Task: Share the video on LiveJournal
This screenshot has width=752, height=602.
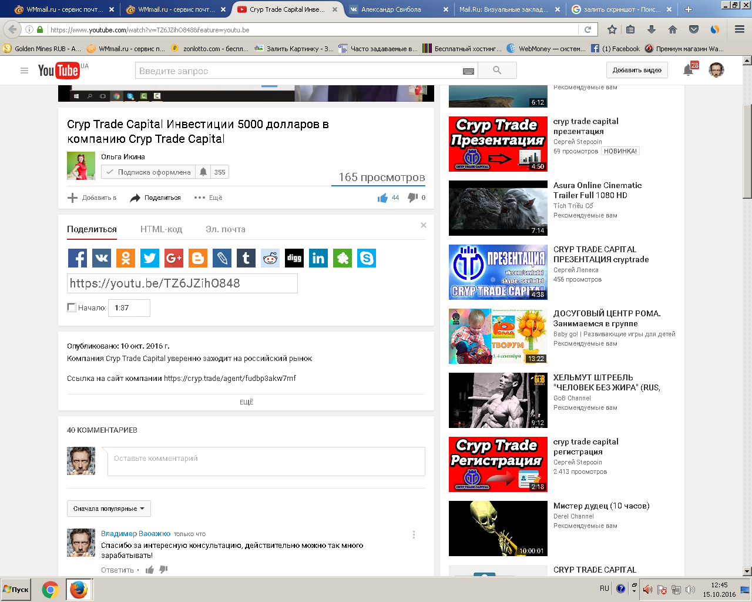Action: (x=222, y=258)
